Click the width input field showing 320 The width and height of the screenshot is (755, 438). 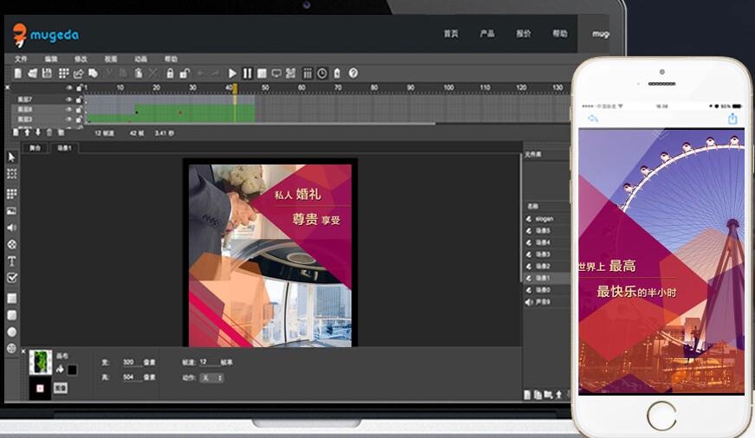132,362
